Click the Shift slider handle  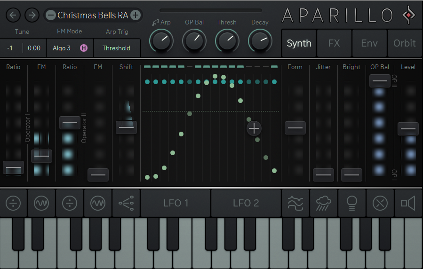[x=126, y=127]
